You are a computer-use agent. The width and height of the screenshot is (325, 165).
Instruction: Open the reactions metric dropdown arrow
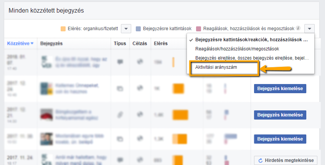coord(309,29)
